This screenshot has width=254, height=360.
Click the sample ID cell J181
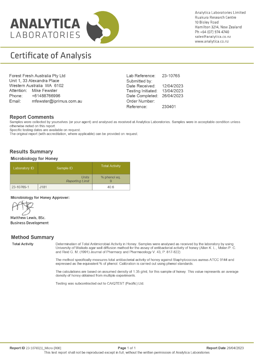(65, 187)
